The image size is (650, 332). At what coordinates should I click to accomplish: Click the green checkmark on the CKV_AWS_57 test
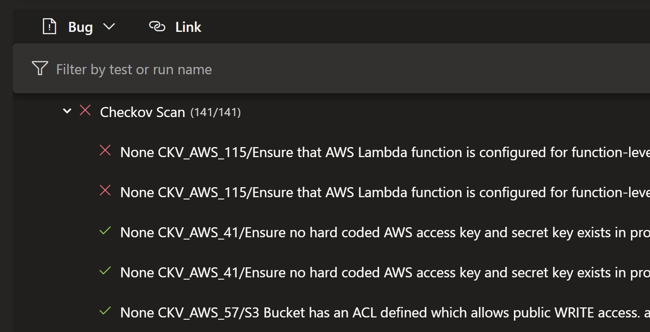click(105, 312)
